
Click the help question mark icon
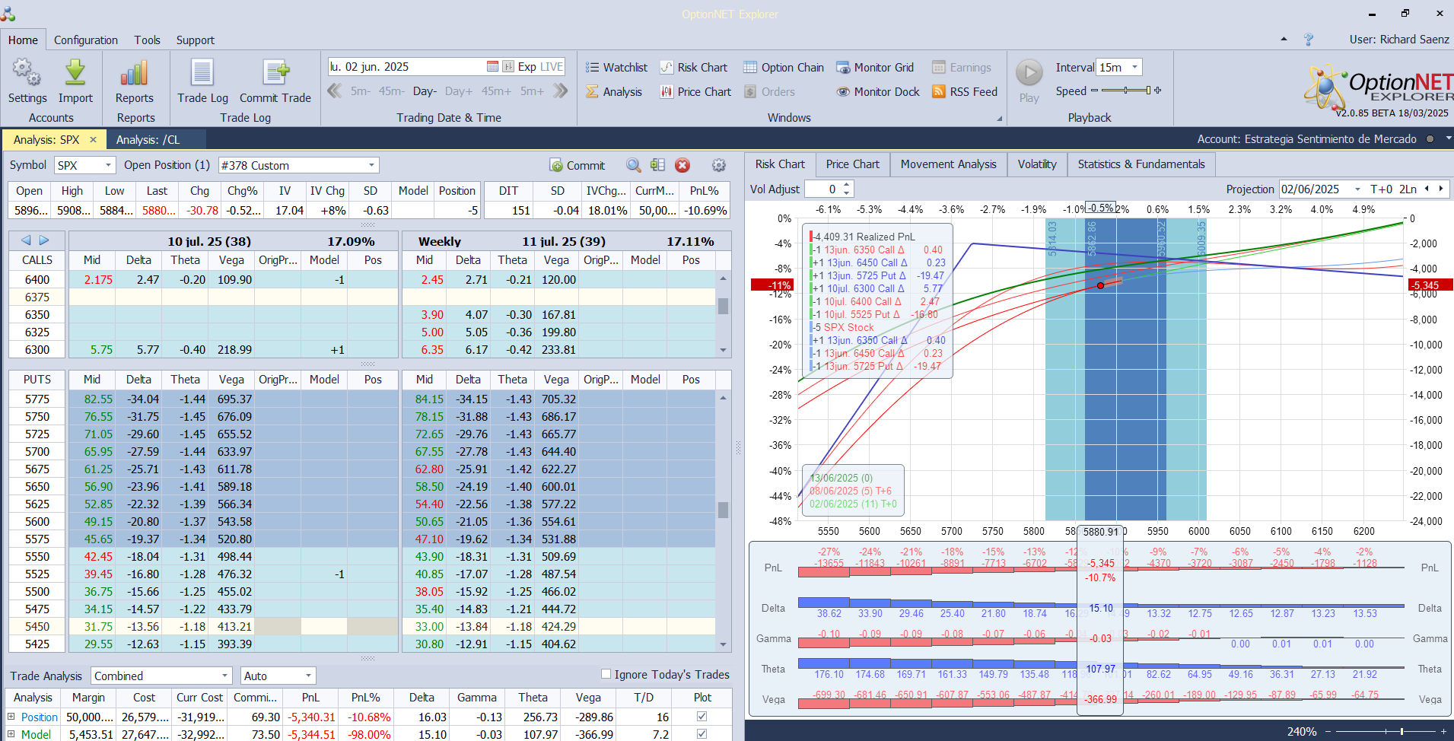1309,40
